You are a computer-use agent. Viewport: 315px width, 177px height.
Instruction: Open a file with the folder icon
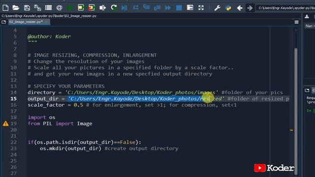16,8
